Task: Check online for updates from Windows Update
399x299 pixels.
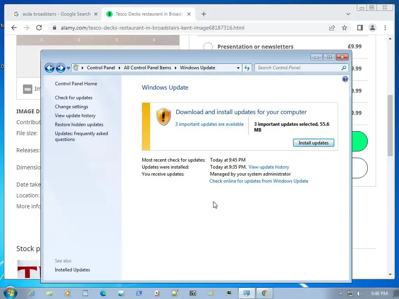Action: (259, 181)
